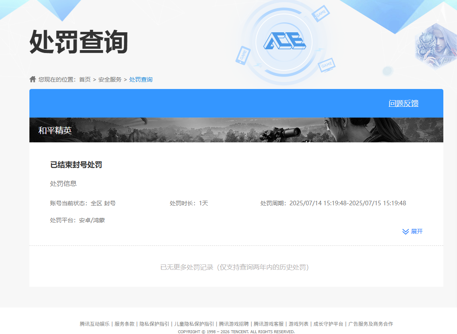Click the character avatar hexagon

[435, 47]
